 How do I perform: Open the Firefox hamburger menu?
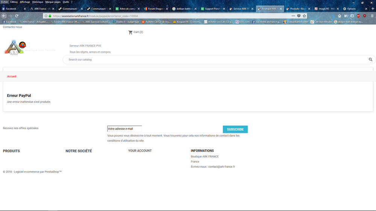(x=372, y=16)
